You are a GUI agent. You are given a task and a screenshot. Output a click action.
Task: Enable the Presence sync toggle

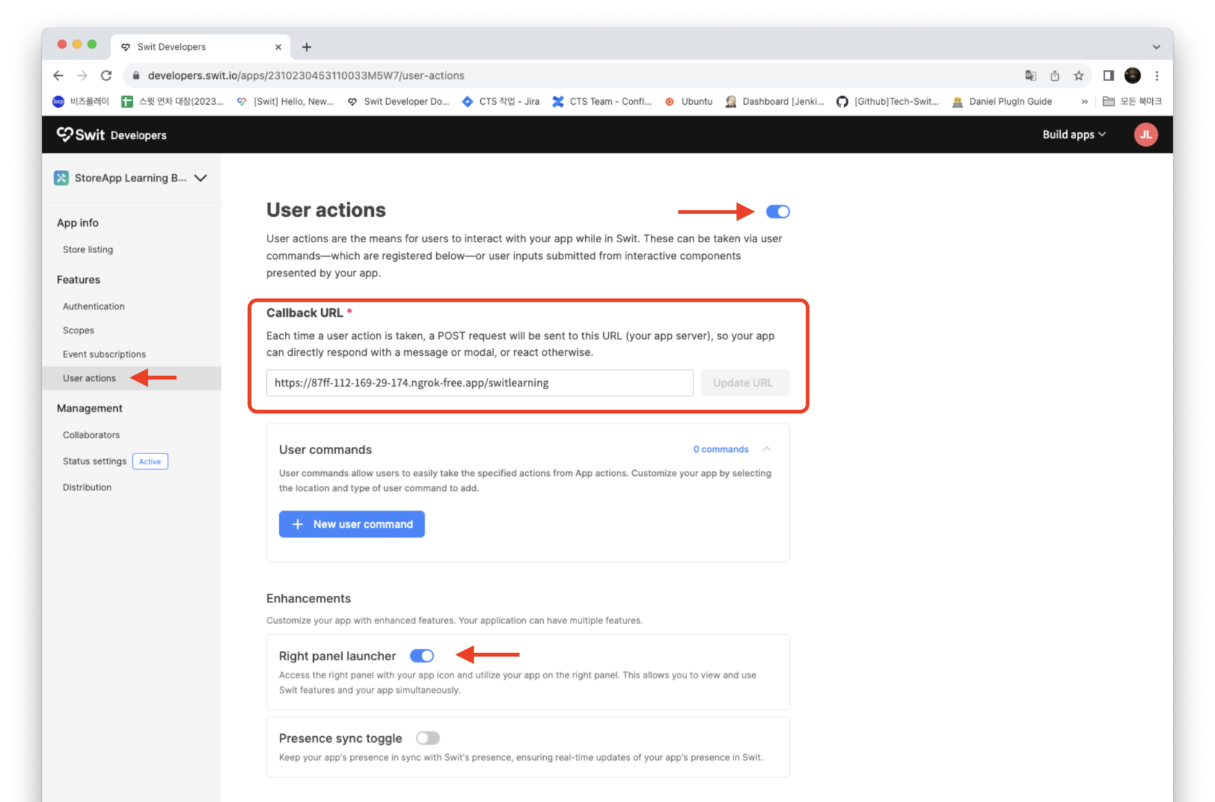(x=427, y=738)
